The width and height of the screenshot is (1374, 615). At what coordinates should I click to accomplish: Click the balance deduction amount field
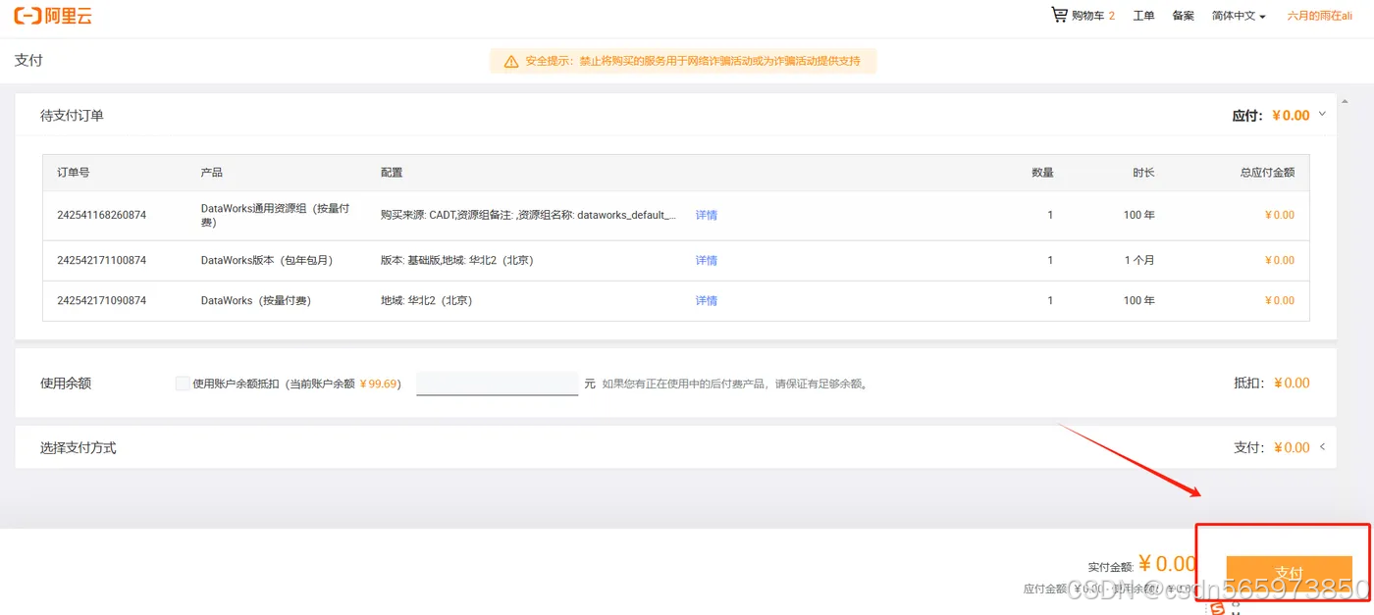click(x=497, y=384)
